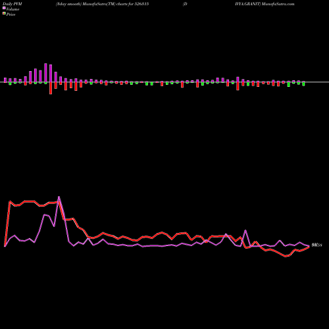This screenshot has width=329, height=329.
Task: Click the longest red downward price bar
Action: coord(51,88)
